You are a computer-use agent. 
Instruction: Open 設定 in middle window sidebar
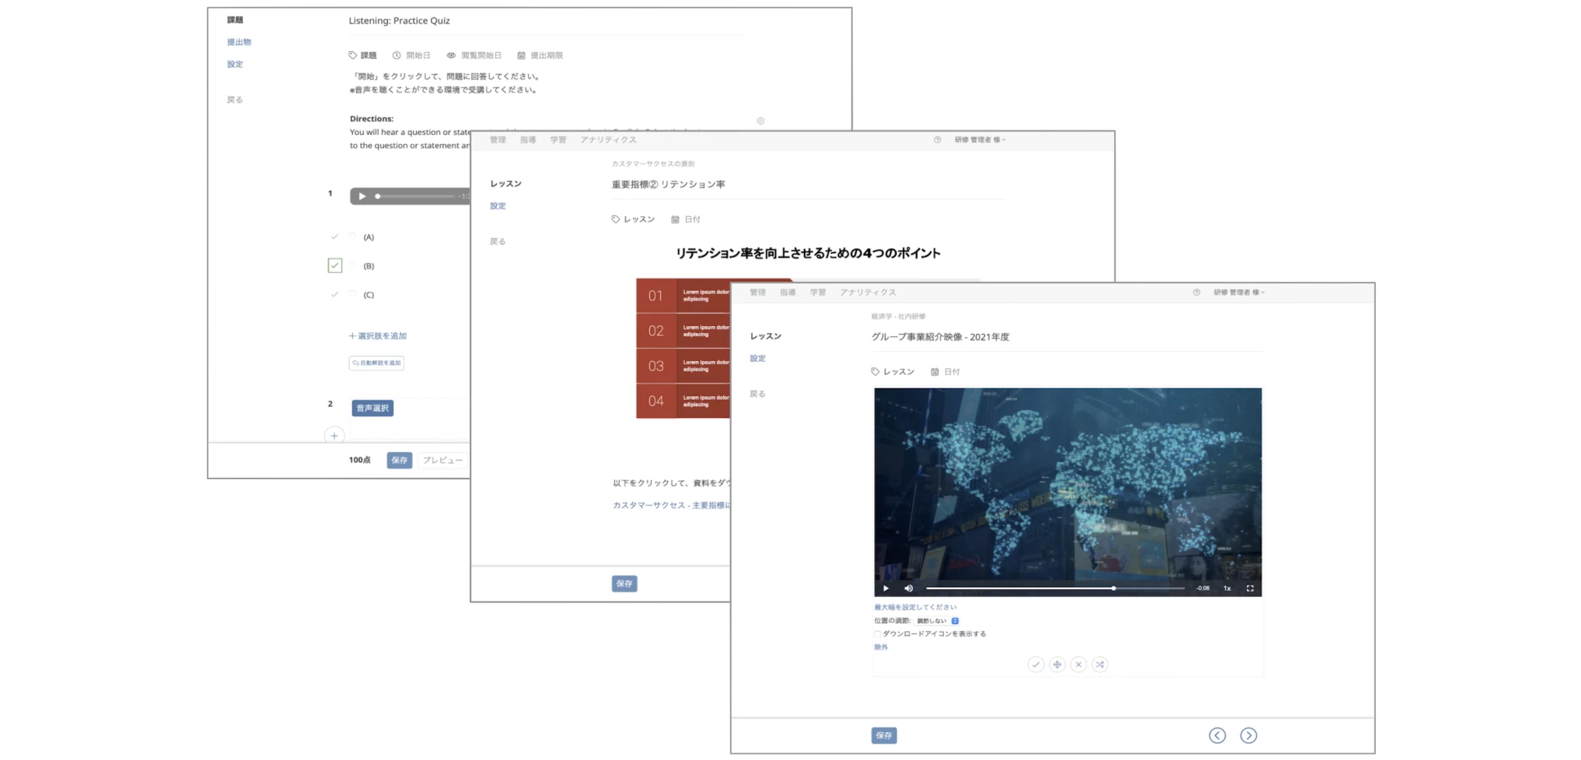tap(497, 206)
